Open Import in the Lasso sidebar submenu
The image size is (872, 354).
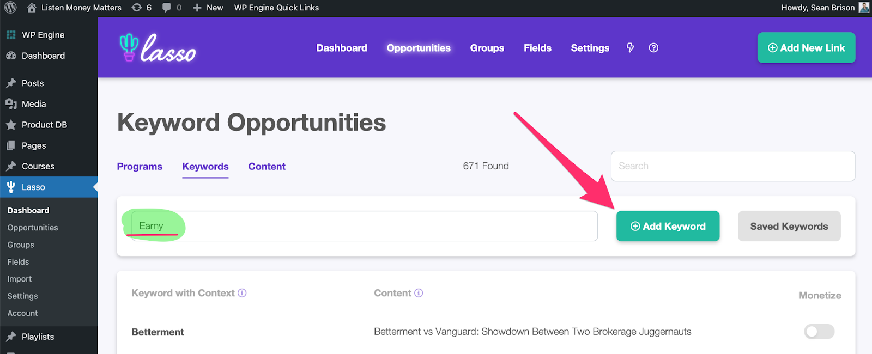point(20,279)
